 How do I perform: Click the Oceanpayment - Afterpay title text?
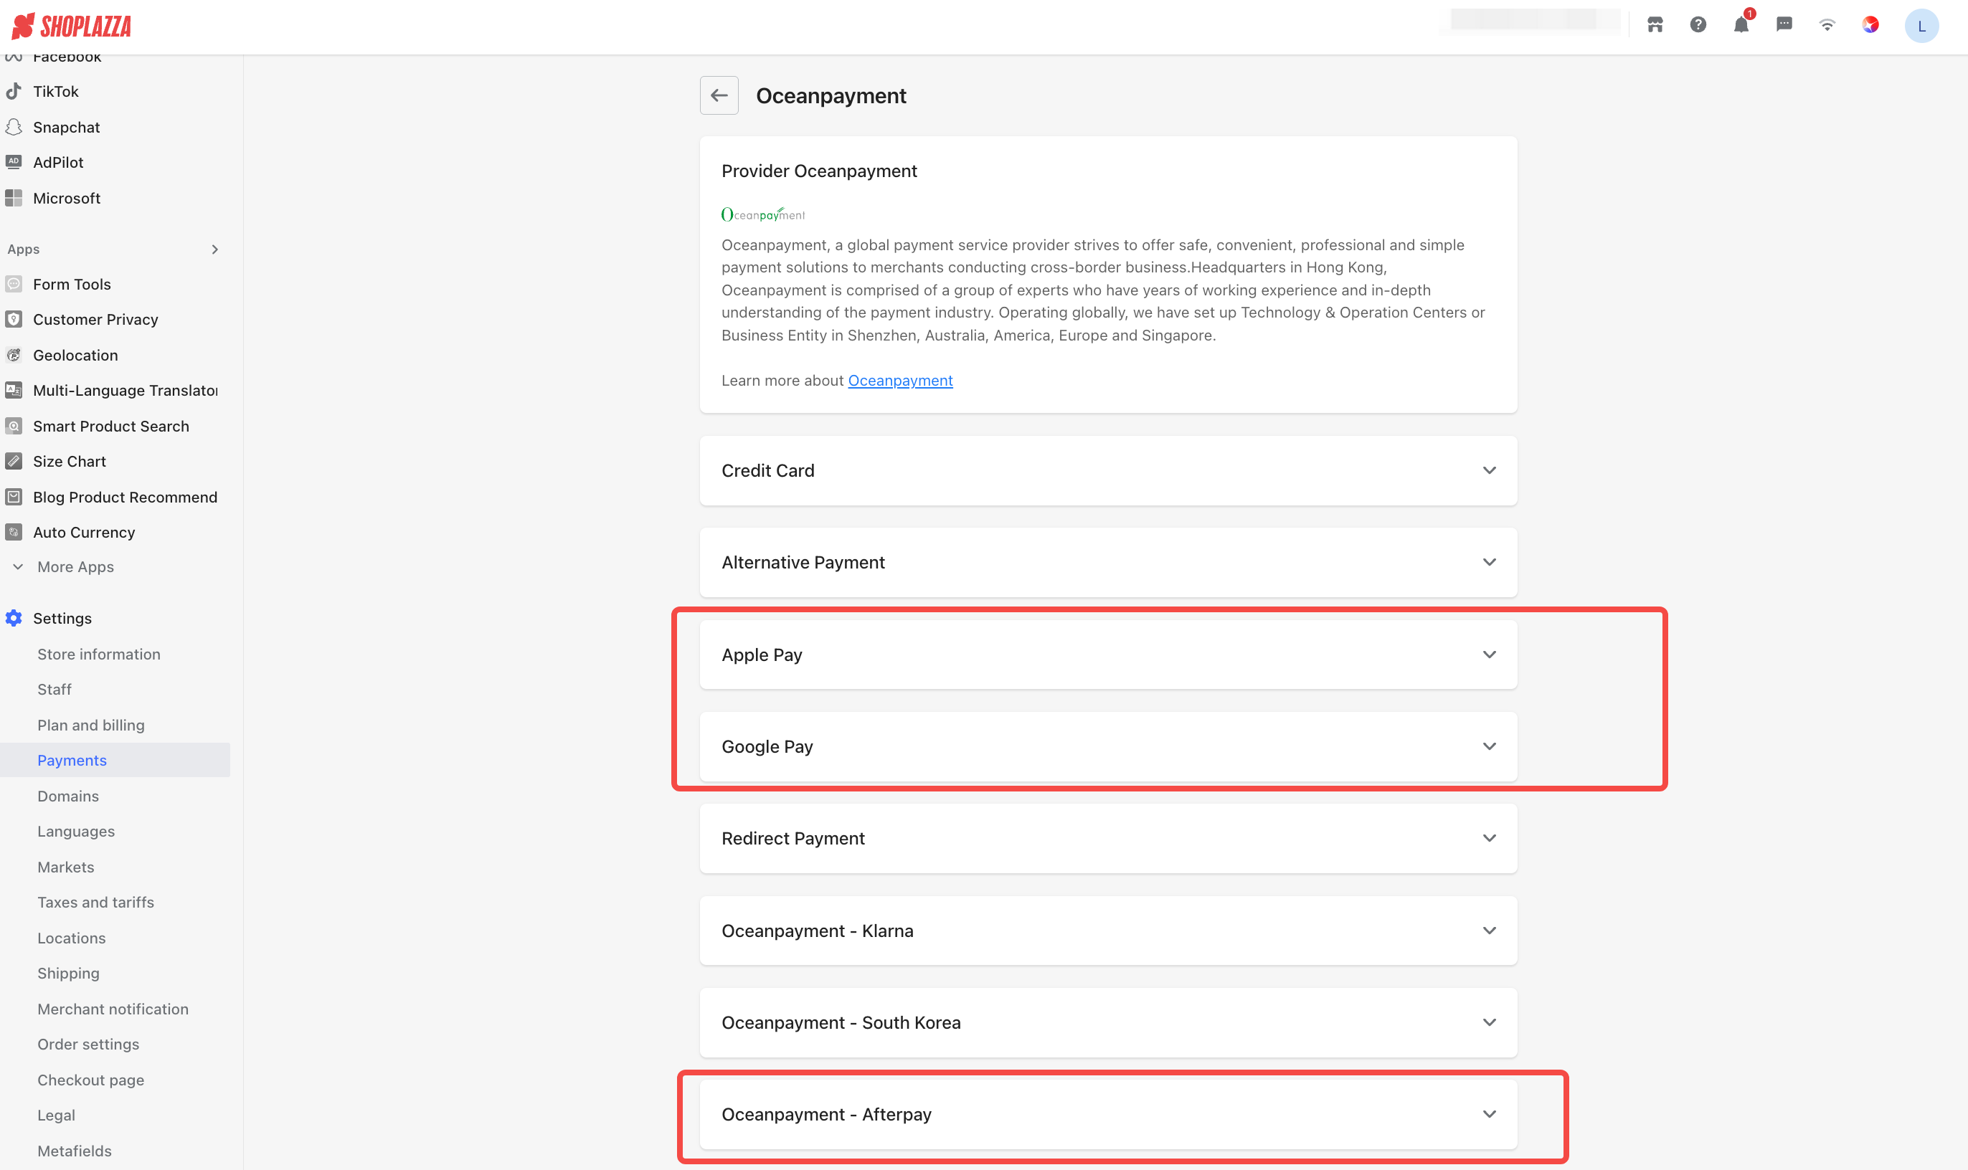[x=825, y=1114]
